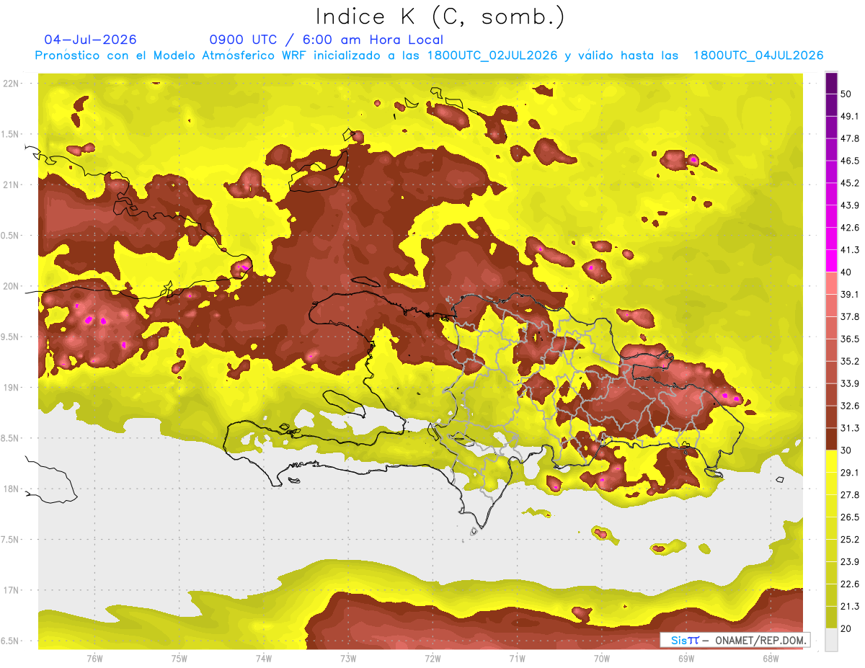The image size is (865, 668).
Task: Click colorbar value "36.5"
Action: (849, 339)
